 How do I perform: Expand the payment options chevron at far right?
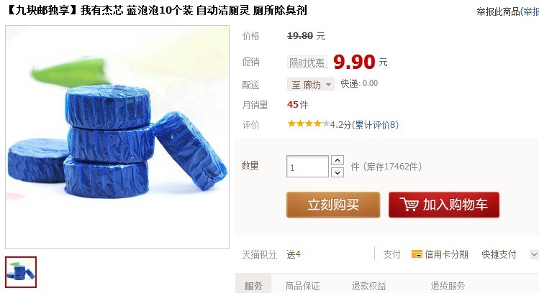pyautogui.click(x=533, y=254)
